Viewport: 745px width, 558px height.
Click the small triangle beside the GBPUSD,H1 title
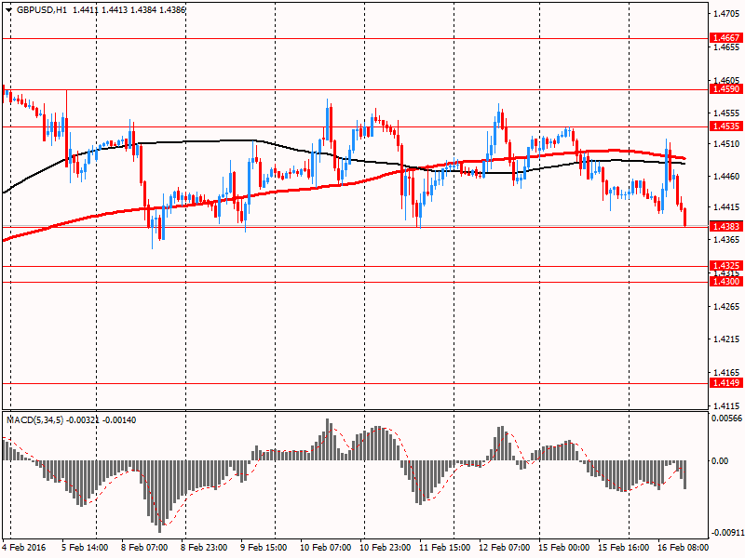coord(8,9)
